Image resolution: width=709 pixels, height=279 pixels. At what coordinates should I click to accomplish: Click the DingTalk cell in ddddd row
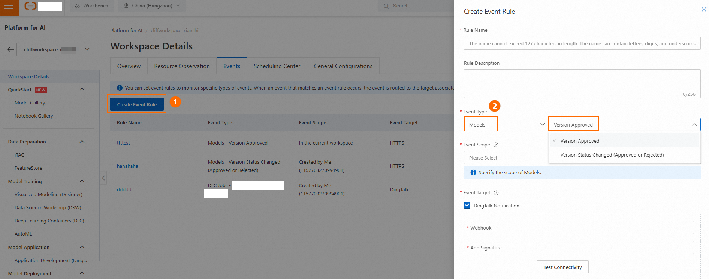coord(399,189)
